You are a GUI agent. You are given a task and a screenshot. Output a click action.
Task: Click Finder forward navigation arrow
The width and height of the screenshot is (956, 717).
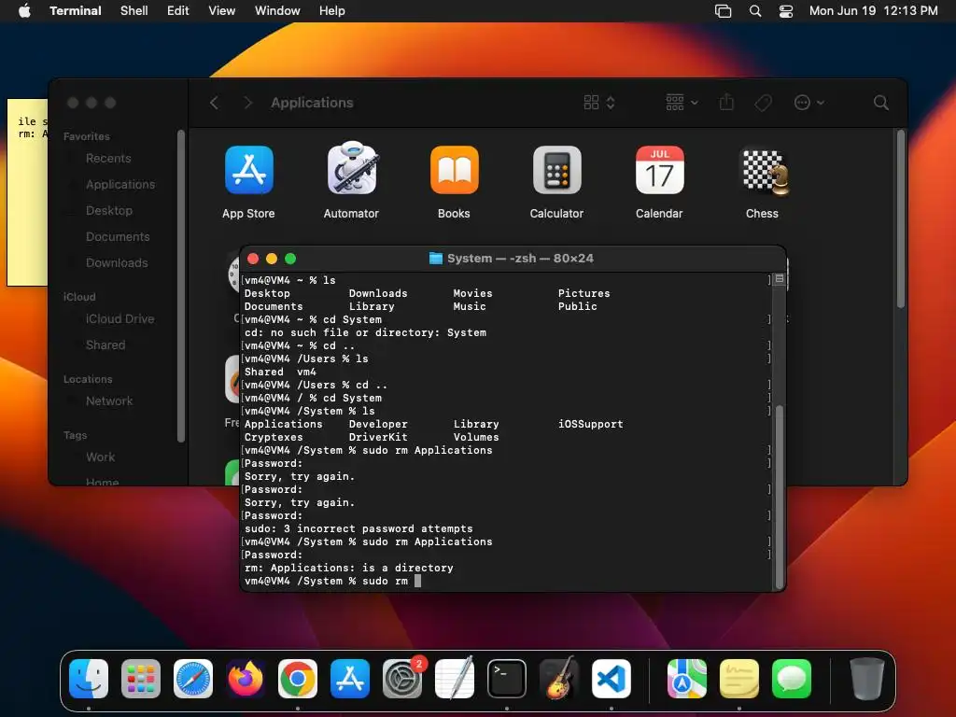click(247, 103)
